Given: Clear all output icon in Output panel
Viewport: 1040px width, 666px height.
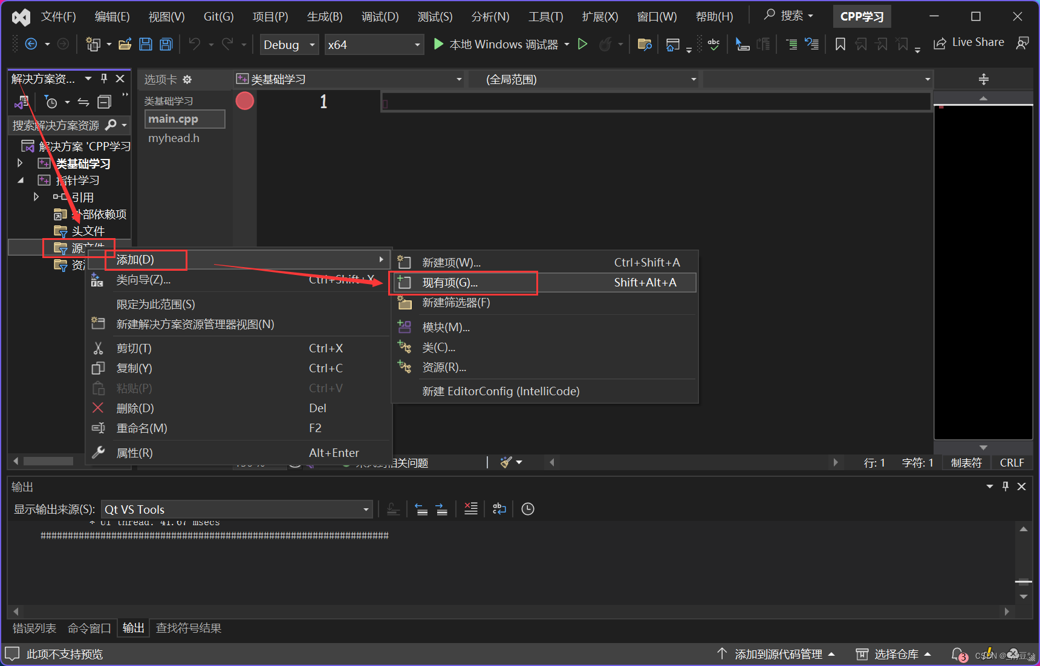Looking at the screenshot, I should point(471,509).
